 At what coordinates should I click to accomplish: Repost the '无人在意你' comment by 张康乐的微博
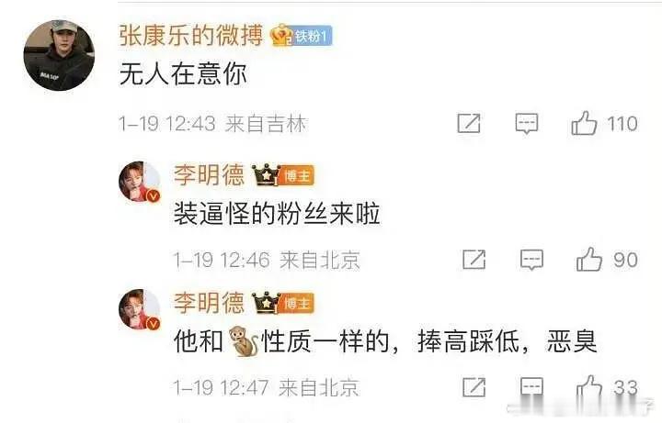tap(469, 124)
